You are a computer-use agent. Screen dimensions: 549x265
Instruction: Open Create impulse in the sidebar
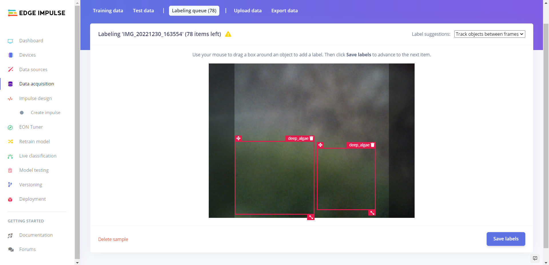coord(45,113)
